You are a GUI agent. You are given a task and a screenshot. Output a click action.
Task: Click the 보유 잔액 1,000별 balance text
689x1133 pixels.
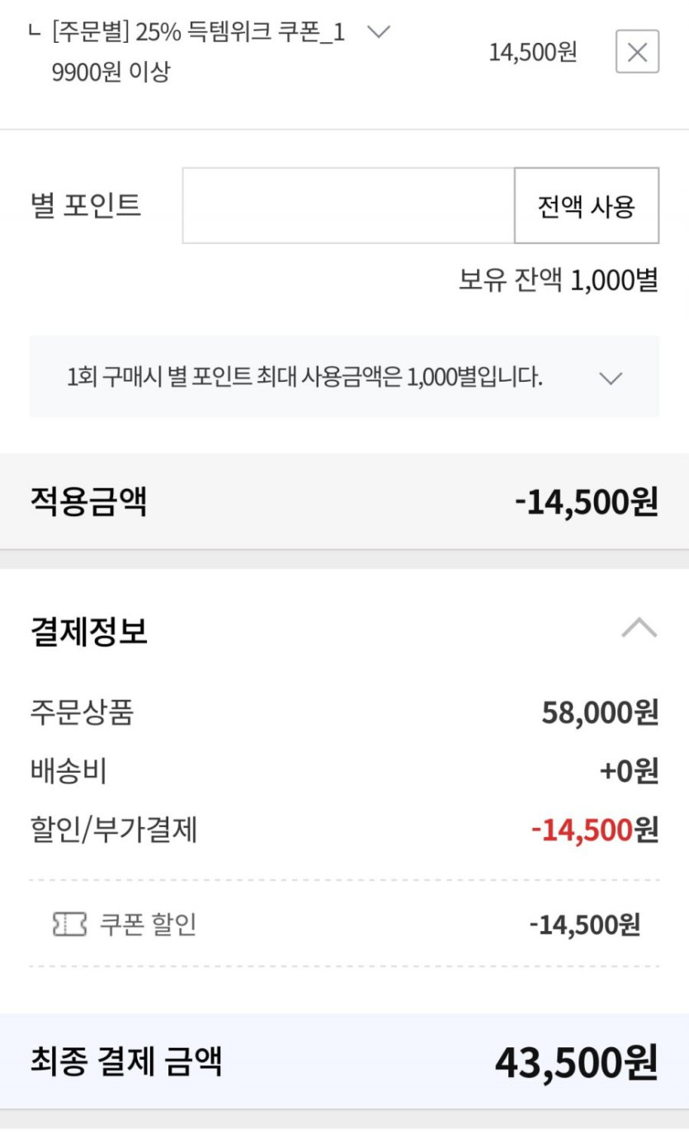[x=559, y=280]
